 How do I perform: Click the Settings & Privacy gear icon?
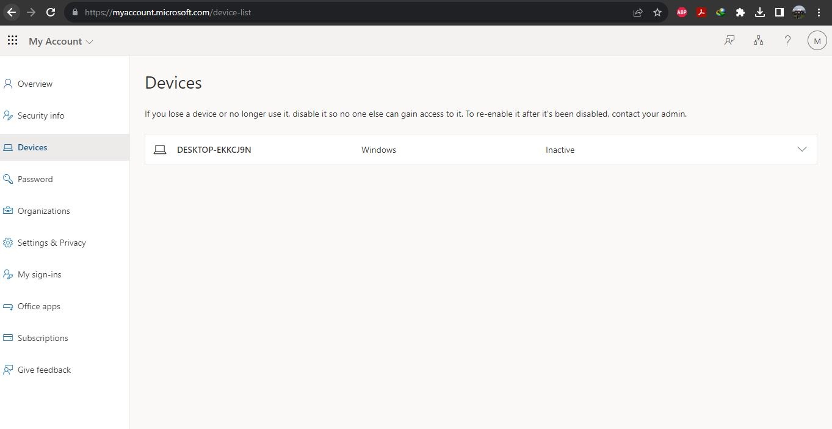pos(8,243)
